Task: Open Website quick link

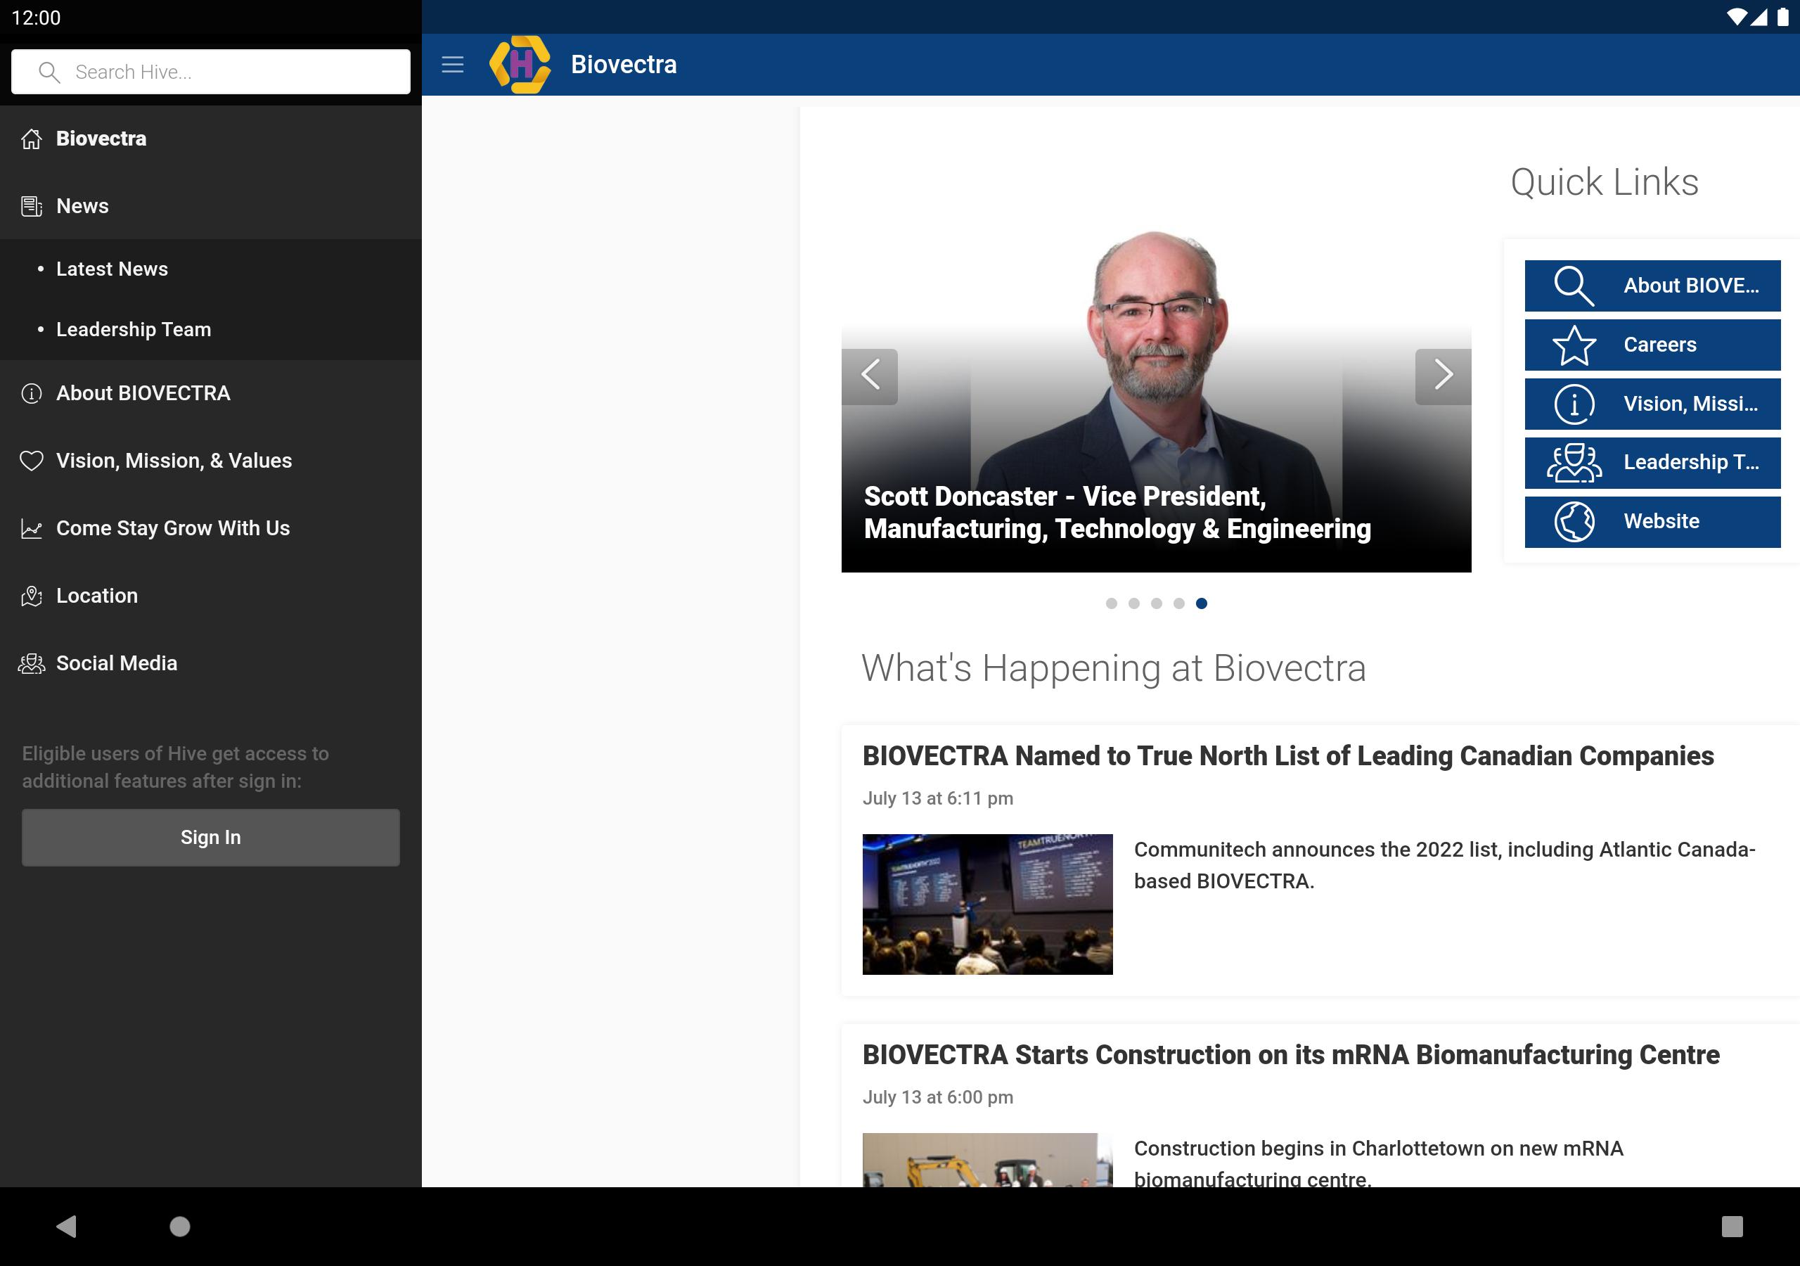Action: coord(1652,522)
